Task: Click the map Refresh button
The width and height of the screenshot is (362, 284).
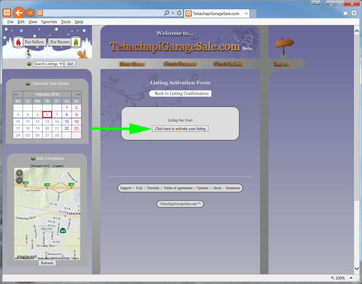Action: 47,263
